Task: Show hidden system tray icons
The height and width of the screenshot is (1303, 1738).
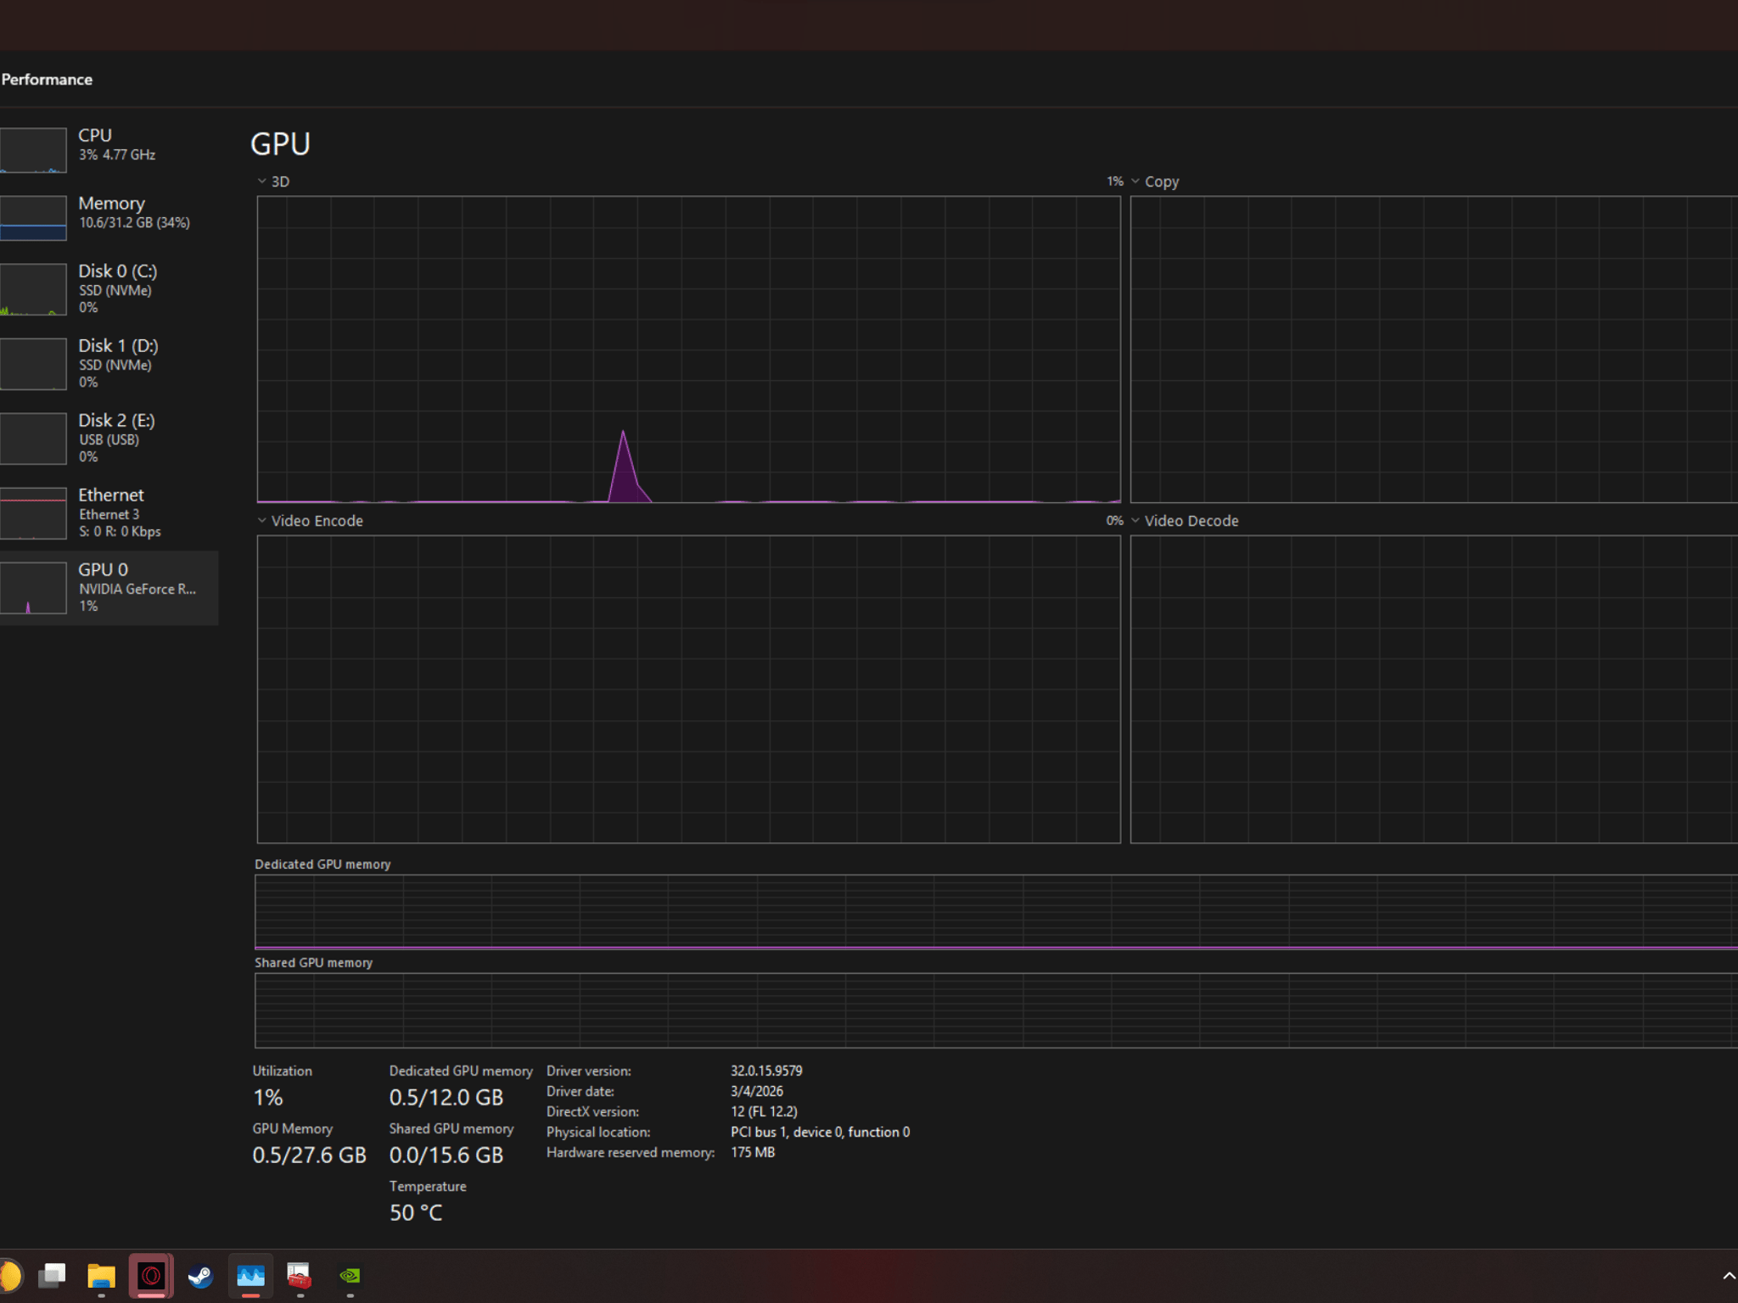Action: [x=1728, y=1275]
